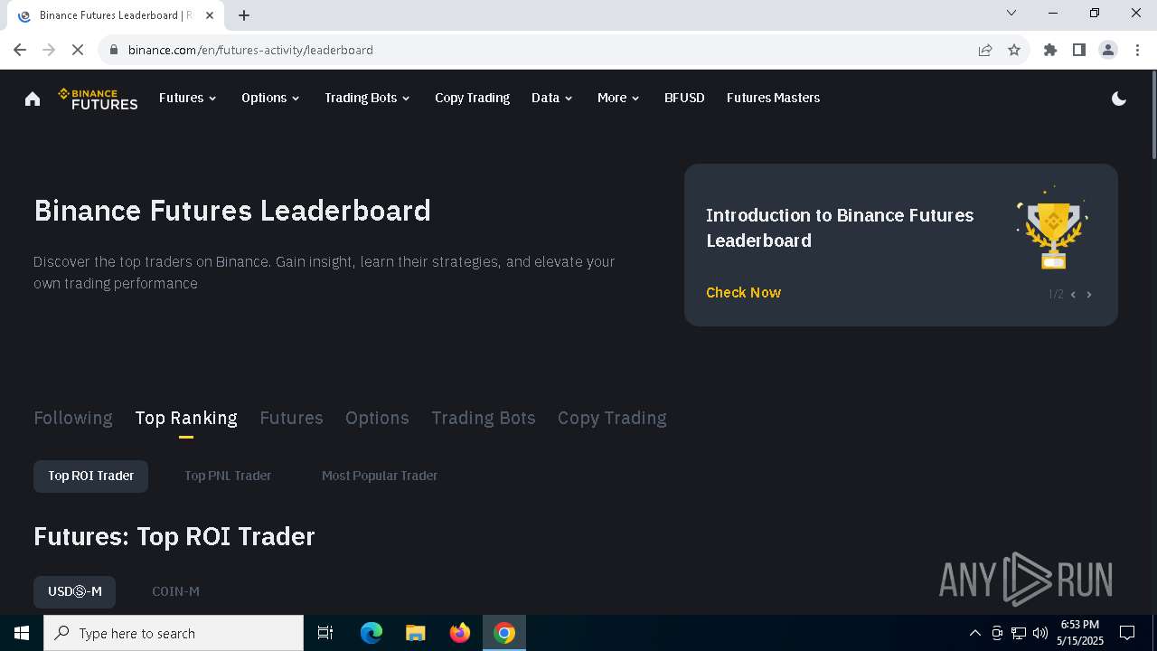This screenshot has width=1157, height=651.
Task: Open Chrome side panel icon
Action: [x=1079, y=50]
